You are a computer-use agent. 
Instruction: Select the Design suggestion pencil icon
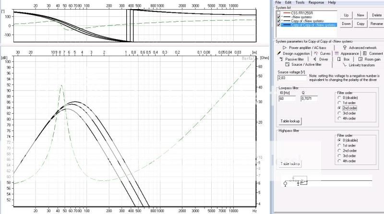point(279,53)
